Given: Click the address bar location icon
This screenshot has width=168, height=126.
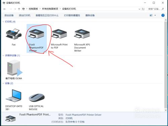Looking at the screenshot, I should coord(23,9).
